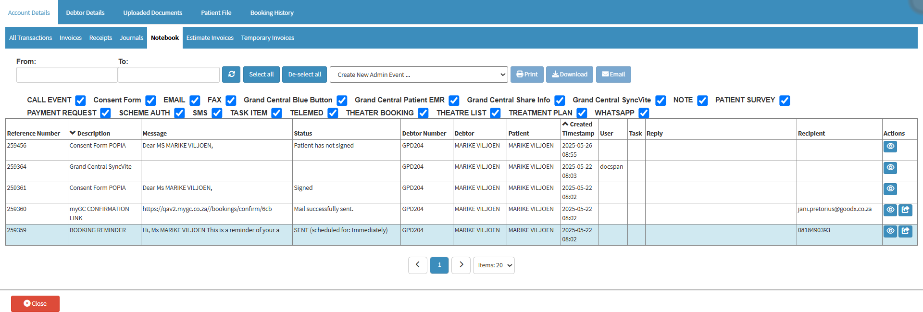
Task: Resend the myGC confirmation link email
Action: (x=905, y=210)
